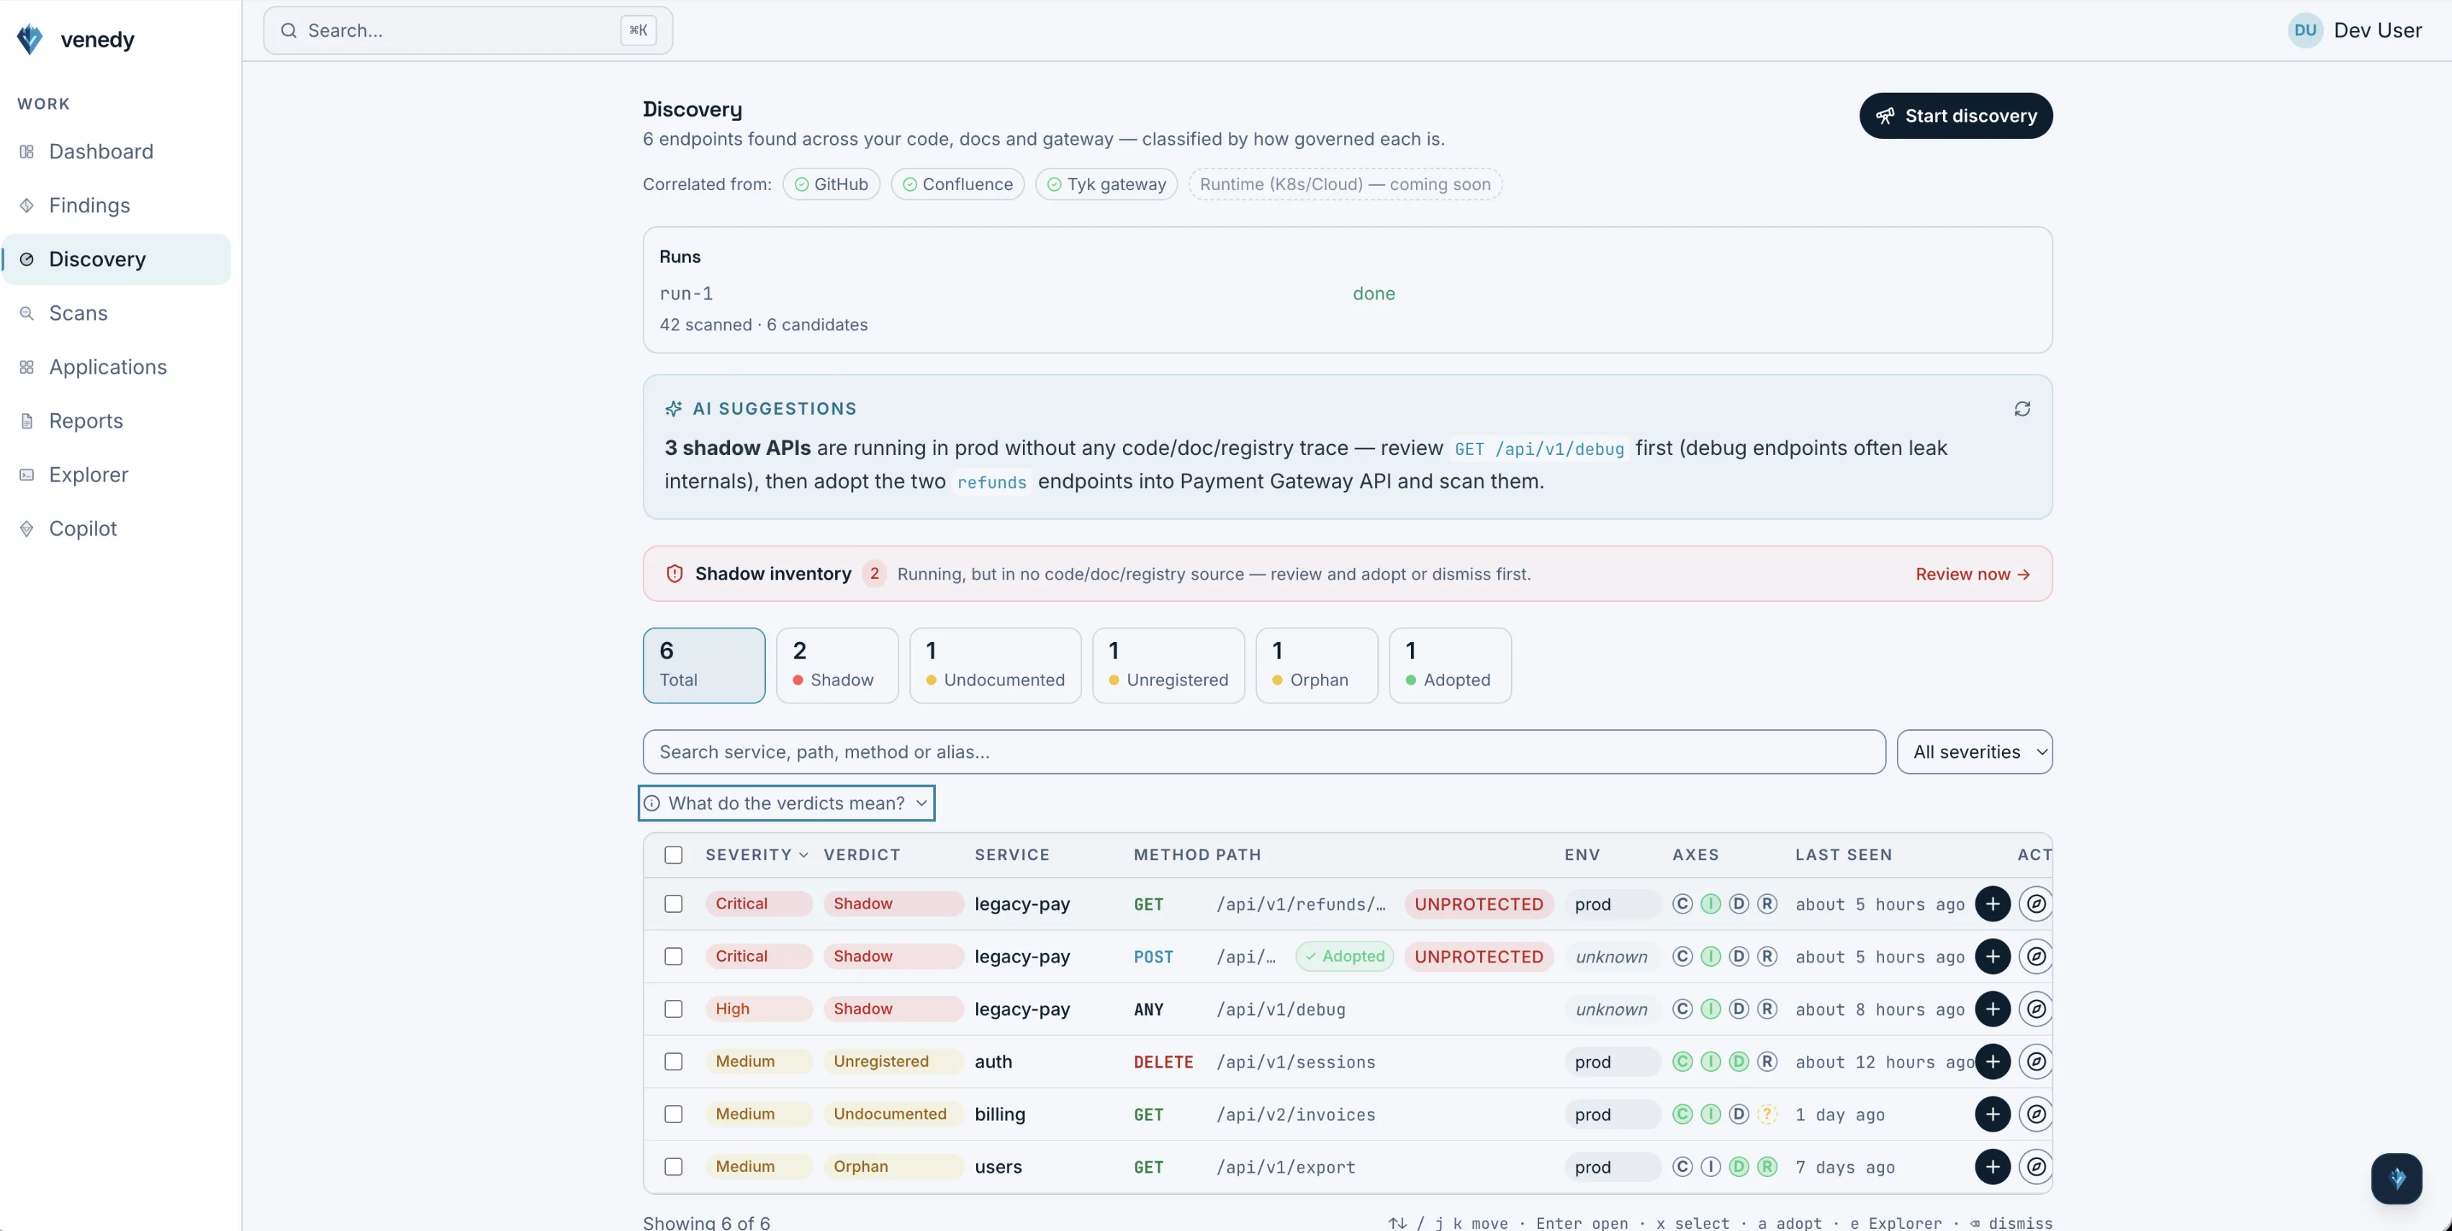Expand 'What do the verdicts mean?' section
The height and width of the screenshot is (1231, 2452).
[x=786, y=803]
